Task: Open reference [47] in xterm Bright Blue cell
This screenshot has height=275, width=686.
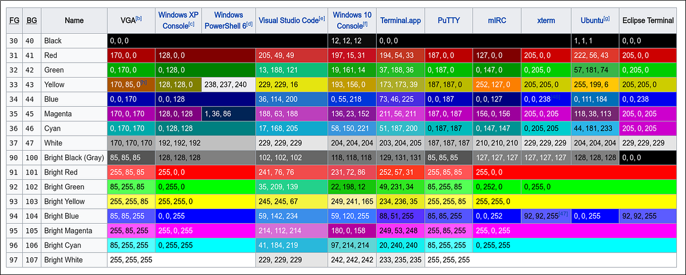Action: pyautogui.click(x=563, y=215)
